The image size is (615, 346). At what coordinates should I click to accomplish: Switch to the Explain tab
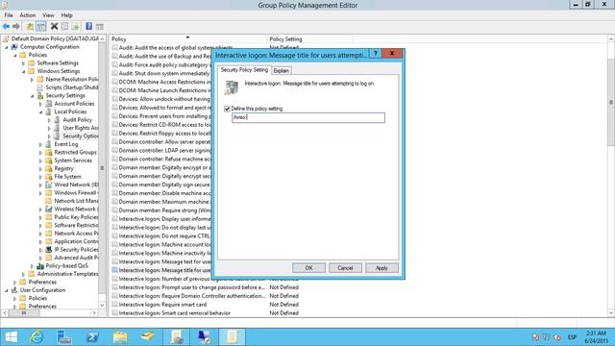tap(282, 70)
